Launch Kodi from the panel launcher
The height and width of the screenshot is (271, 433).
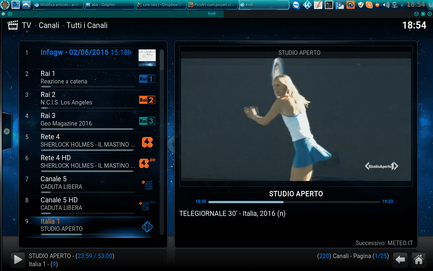tap(307, 5)
